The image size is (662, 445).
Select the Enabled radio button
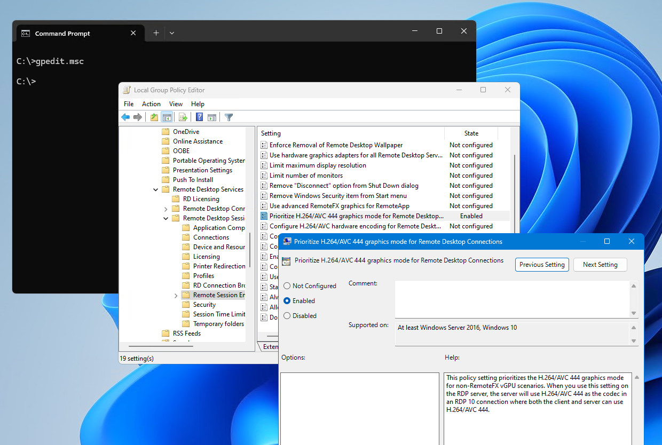(x=287, y=301)
